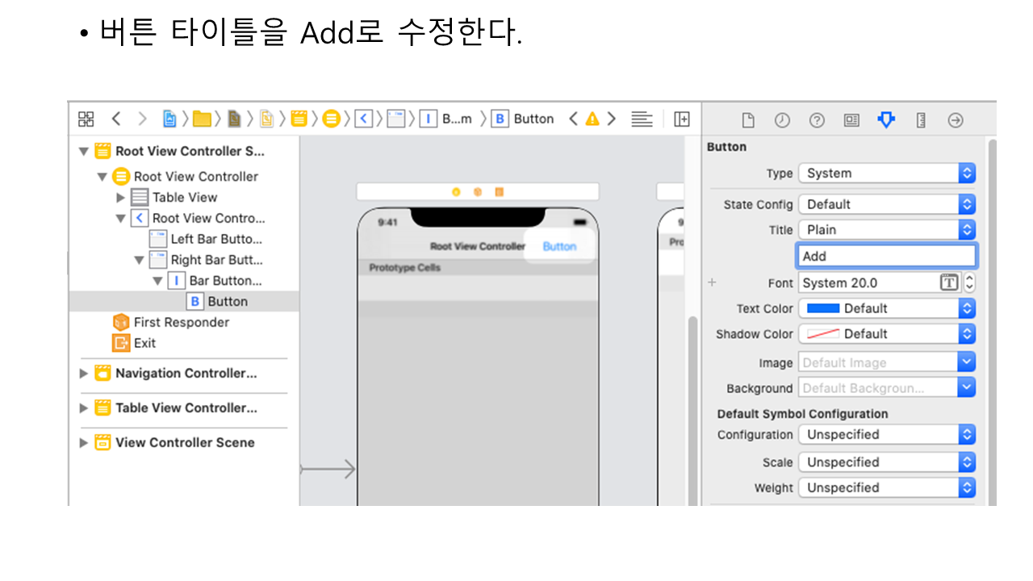This screenshot has height=581, width=1033.
Task: Open the Identity inspector tab
Action: [x=851, y=120]
